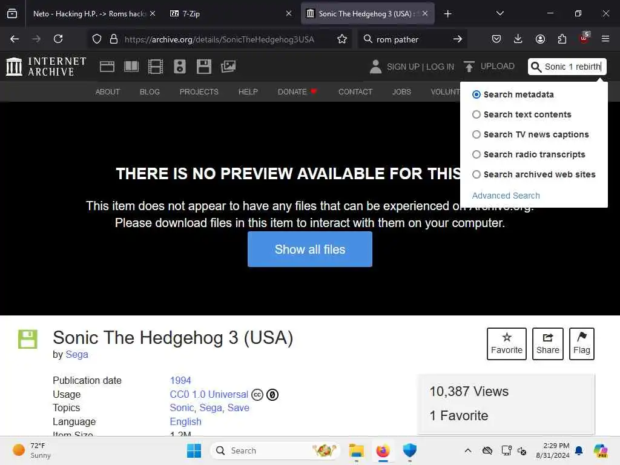Open the JOBS nav item

tap(401, 92)
